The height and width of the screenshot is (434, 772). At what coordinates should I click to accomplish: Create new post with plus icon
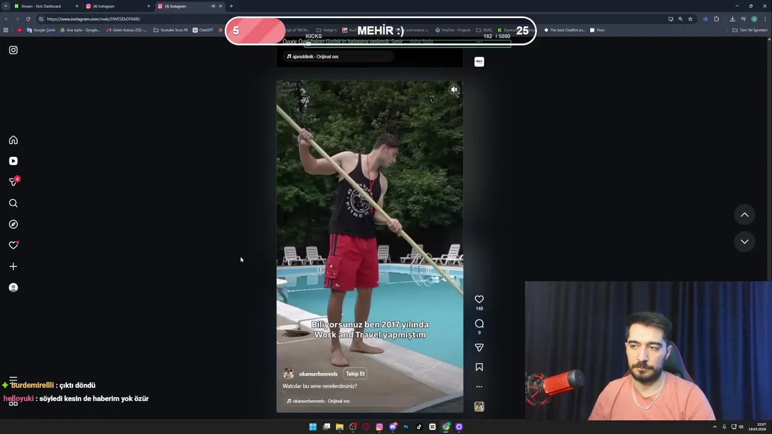tap(13, 266)
